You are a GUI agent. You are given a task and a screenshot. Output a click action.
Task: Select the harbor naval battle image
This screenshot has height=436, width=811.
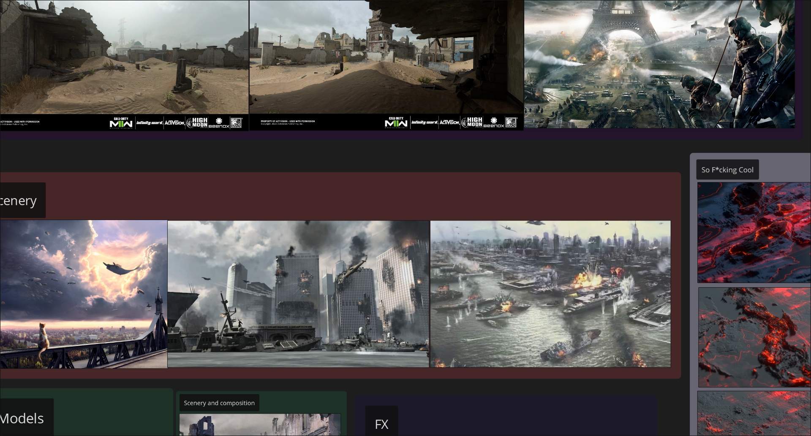pos(550,294)
